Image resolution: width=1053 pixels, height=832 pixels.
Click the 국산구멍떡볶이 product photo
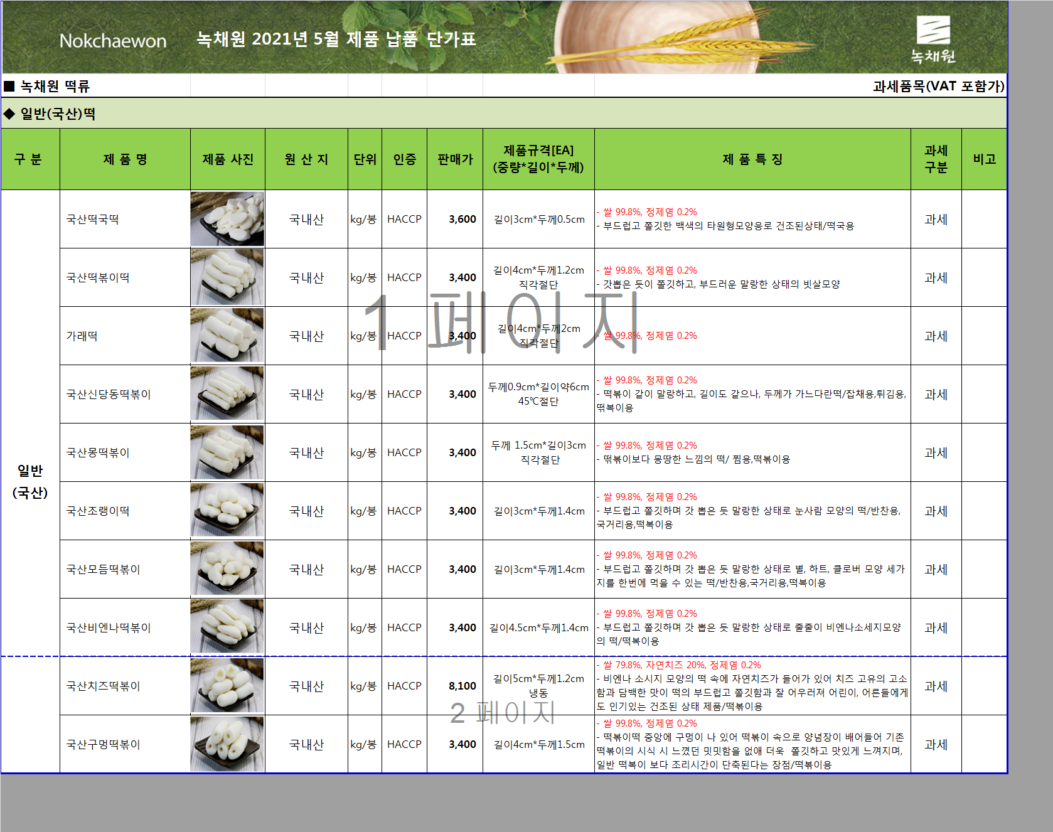[x=227, y=744]
